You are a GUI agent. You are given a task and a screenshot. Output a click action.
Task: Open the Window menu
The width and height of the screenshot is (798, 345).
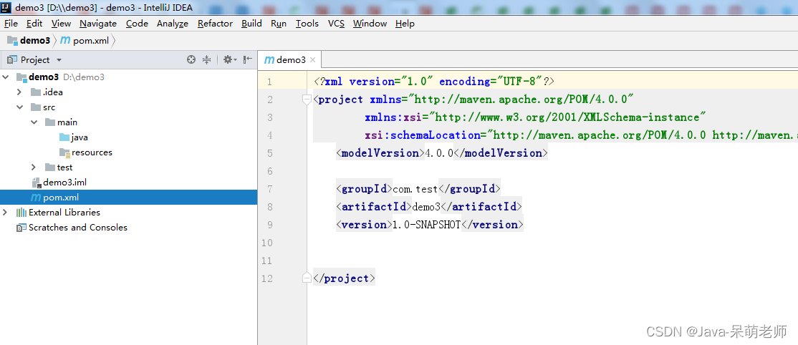tap(370, 24)
